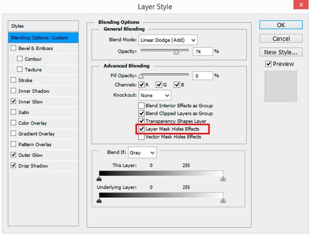Toggle the Preview checkbox
The height and width of the screenshot is (235, 311).
[268, 64]
